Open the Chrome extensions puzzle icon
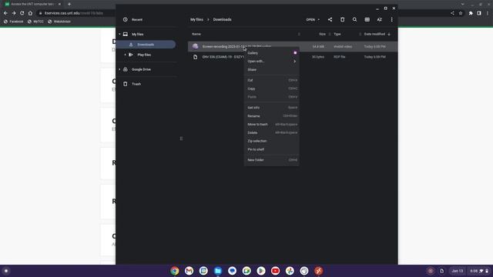 (x=471, y=13)
